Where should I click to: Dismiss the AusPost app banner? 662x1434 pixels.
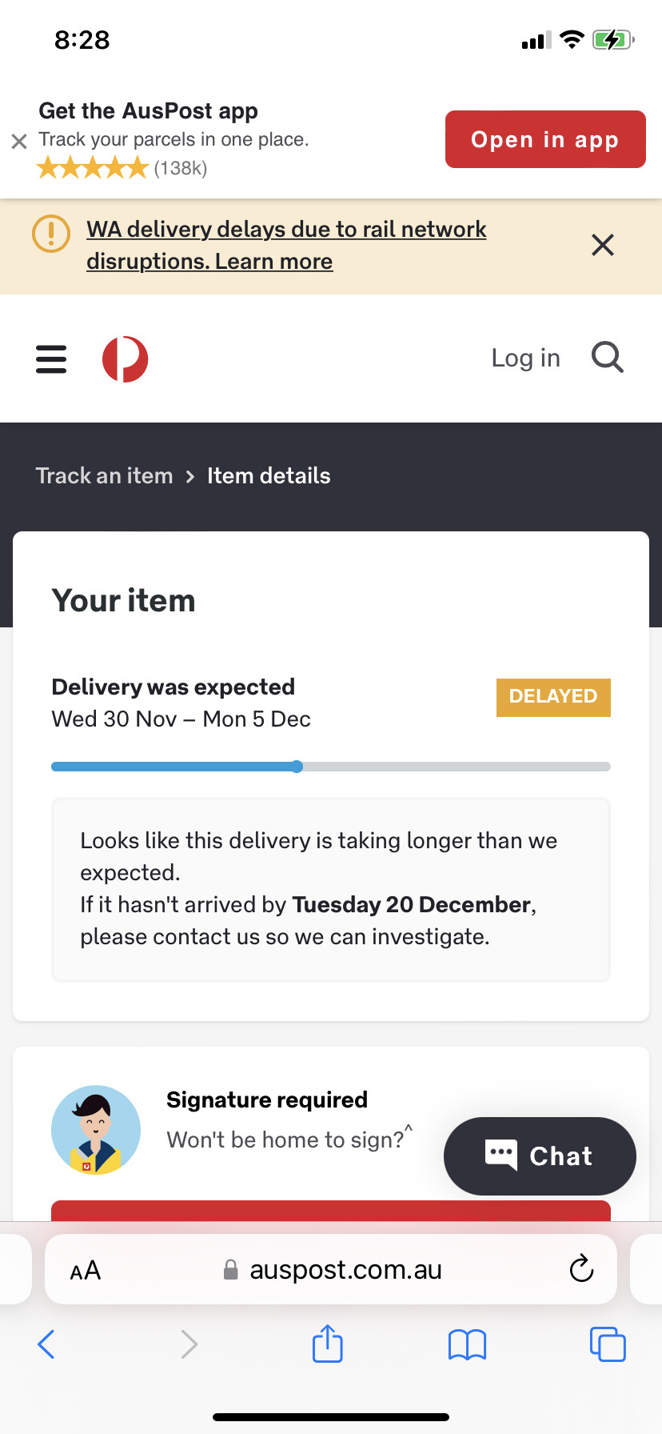[19, 142]
